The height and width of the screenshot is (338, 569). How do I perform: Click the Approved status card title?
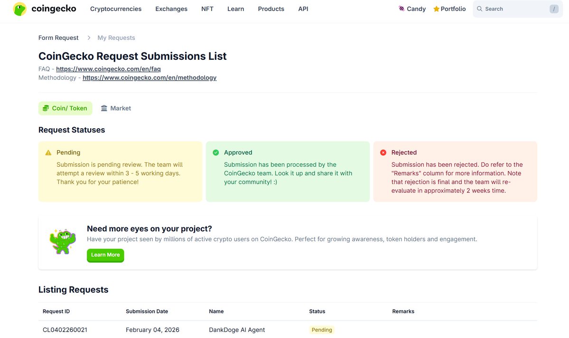238,152
